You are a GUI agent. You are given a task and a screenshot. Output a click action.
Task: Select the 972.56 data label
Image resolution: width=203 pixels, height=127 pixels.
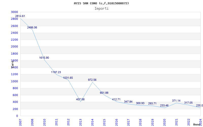tap(92, 80)
